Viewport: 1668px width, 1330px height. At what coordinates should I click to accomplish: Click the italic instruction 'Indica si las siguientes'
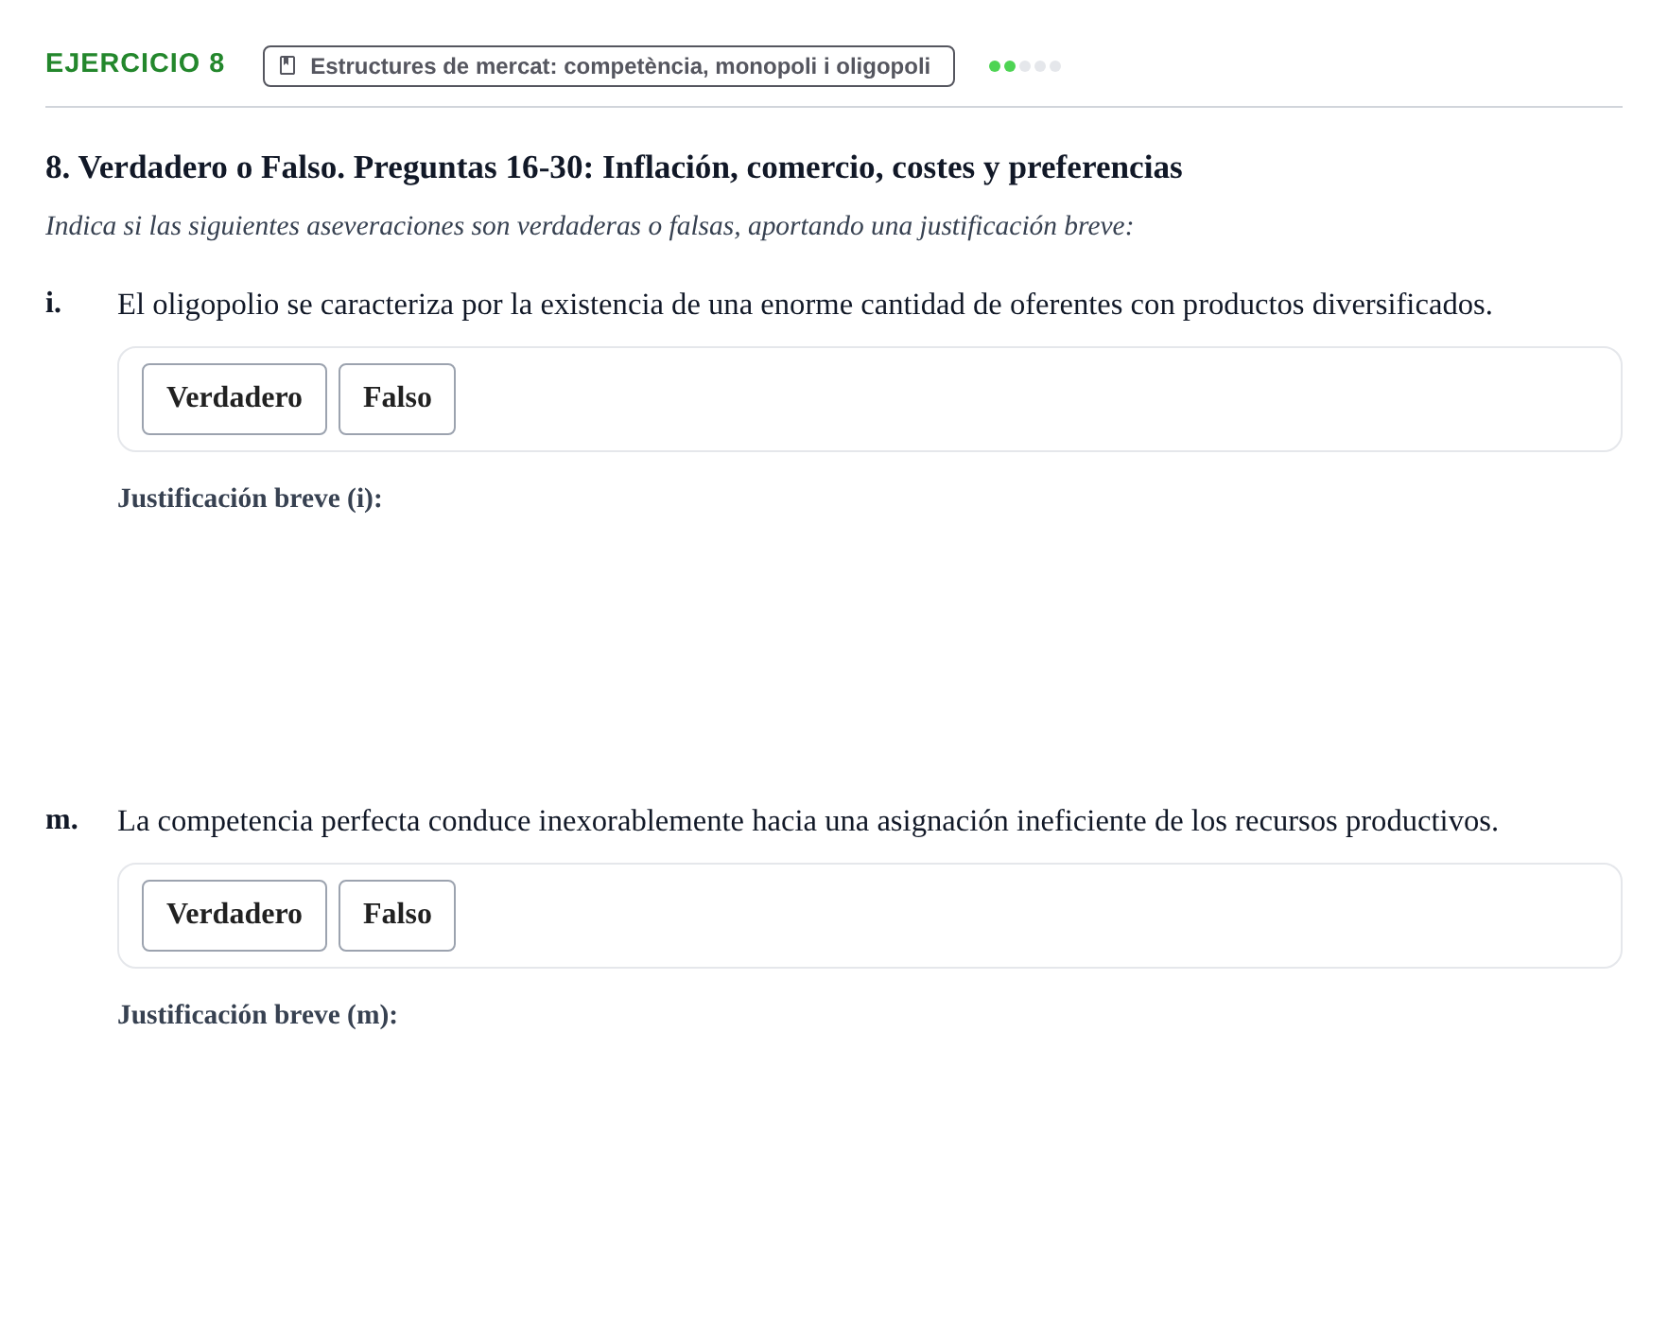point(589,226)
